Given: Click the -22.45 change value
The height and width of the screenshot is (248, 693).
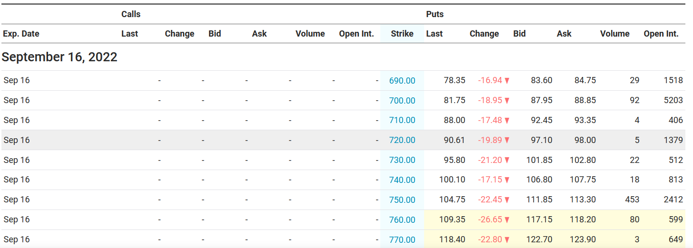Looking at the screenshot, I should point(490,200).
